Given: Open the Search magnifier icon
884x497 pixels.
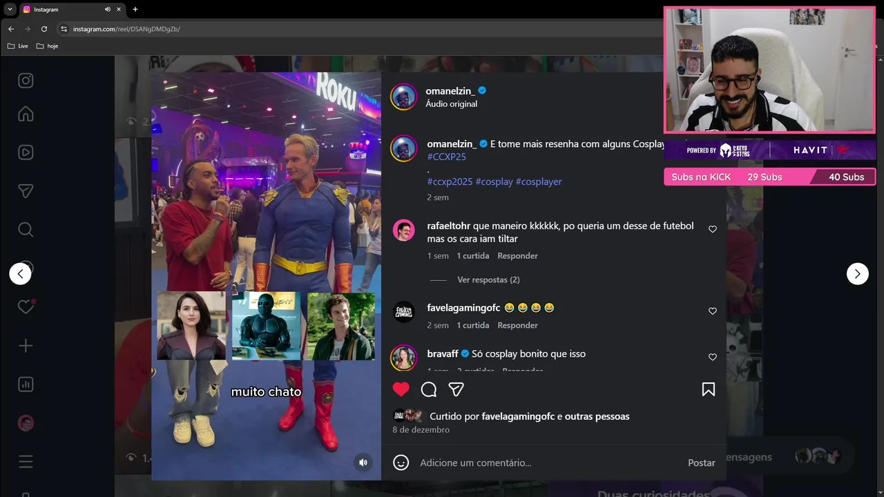Looking at the screenshot, I should click(26, 230).
